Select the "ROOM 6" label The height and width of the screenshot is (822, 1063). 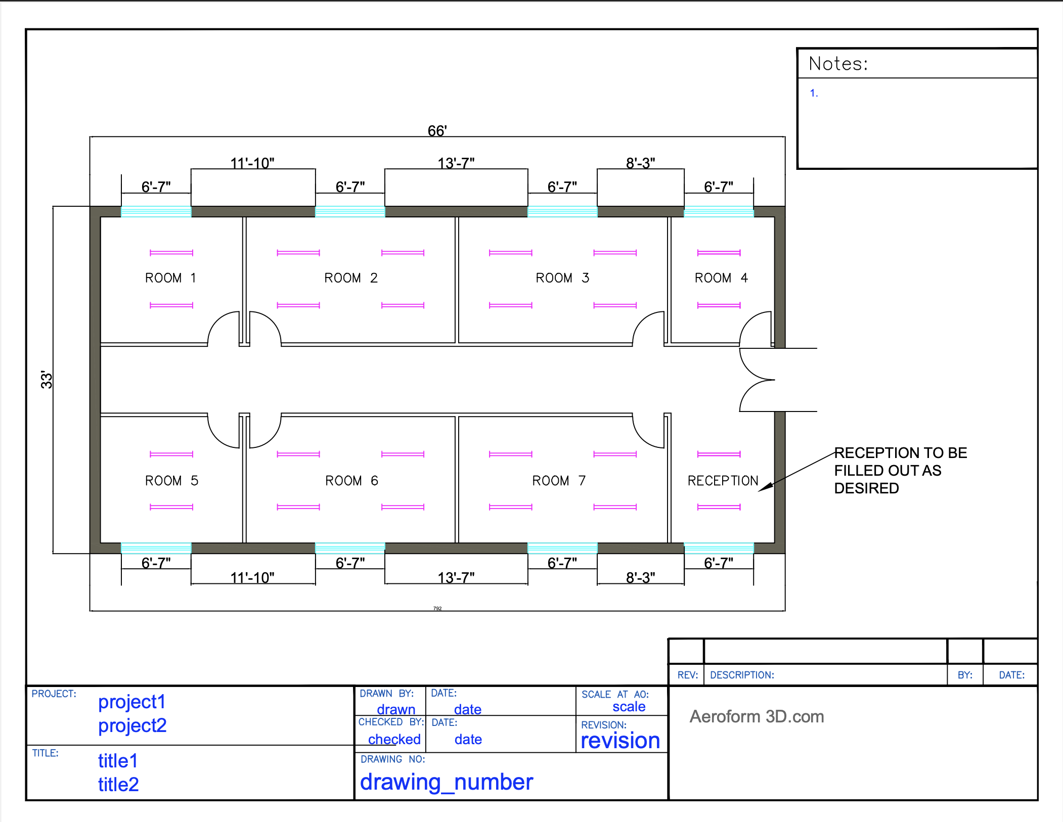(351, 481)
